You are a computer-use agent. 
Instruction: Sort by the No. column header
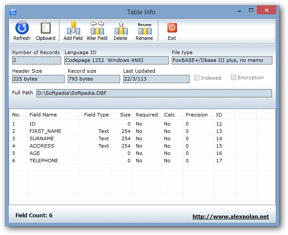click(x=18, y=115)
